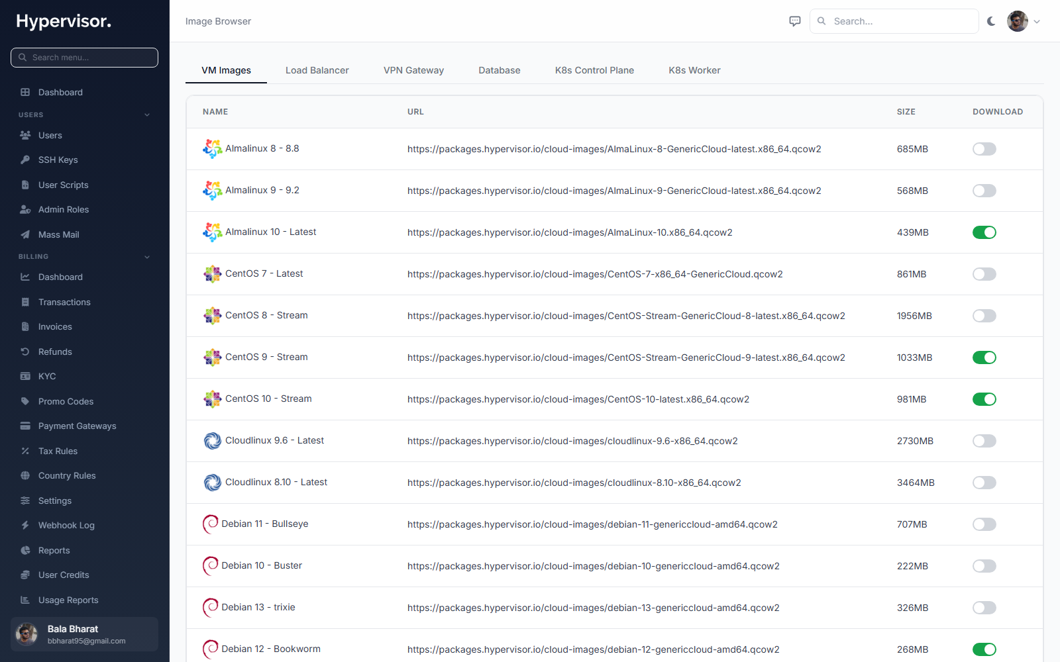This screenshot has height=662, width=1060.
Task: Click the User Scripts file icon
Action: 25,185
